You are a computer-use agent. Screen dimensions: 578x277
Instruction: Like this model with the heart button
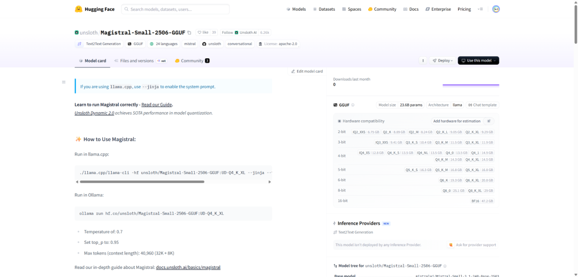pos(203,33)
